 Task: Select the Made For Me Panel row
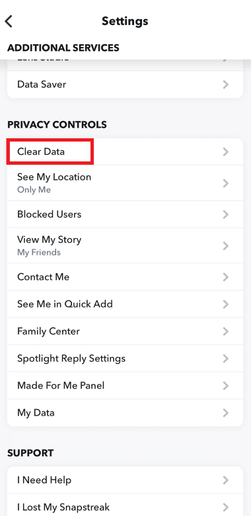126,386
